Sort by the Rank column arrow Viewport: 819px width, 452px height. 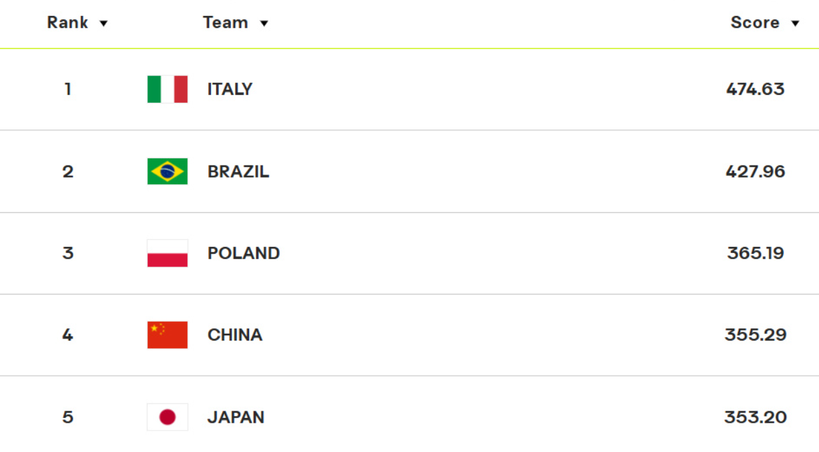[103, 23]
